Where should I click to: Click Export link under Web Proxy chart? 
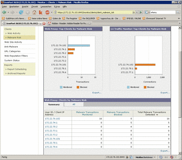coord(97,93)
